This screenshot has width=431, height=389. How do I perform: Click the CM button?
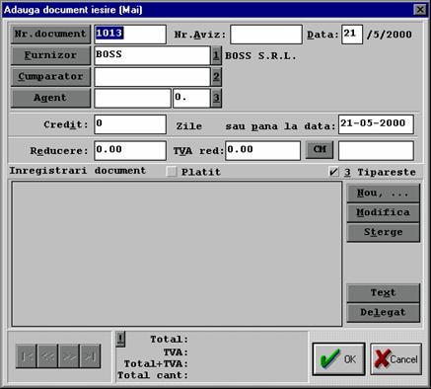tap(320, 150)
